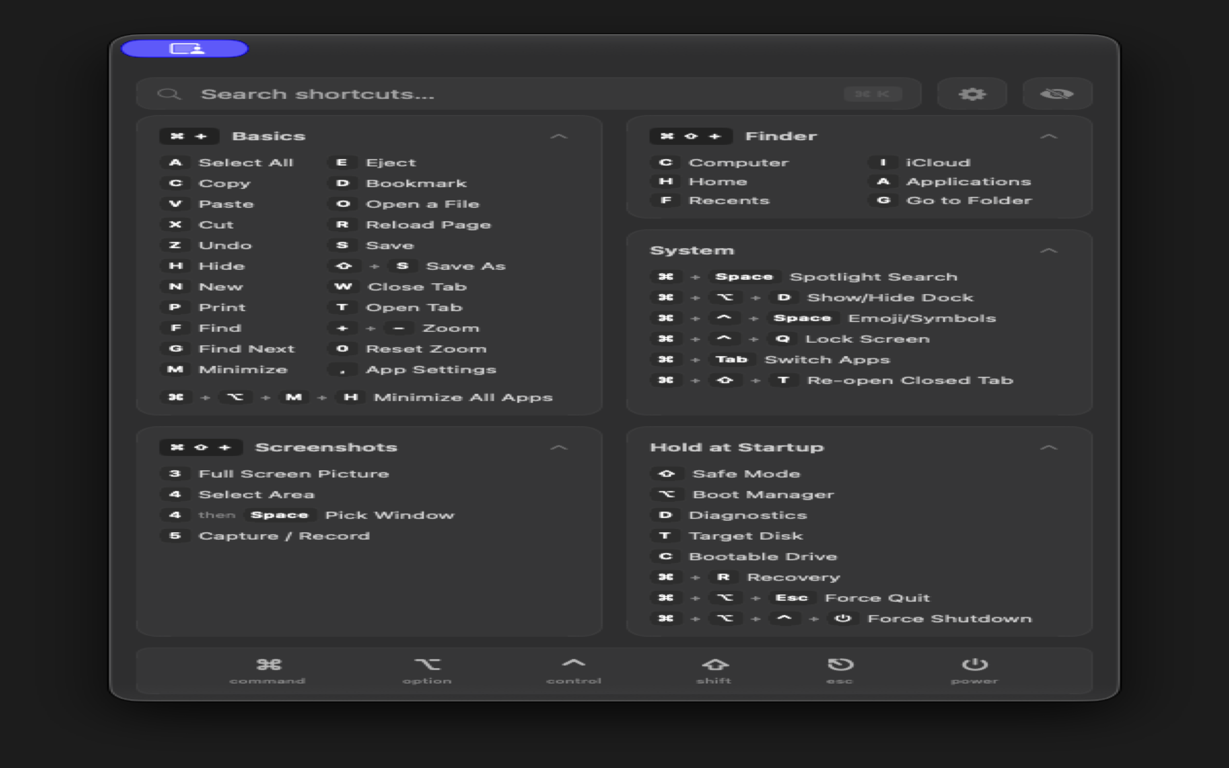
Task: Click the Copy shortcut row
Action: point(205,183)
